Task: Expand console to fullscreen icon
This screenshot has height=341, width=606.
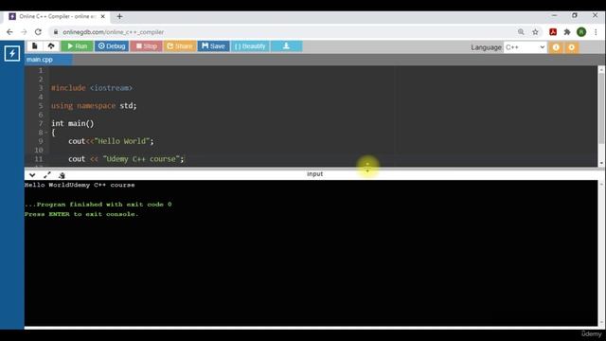Action: click(x=47, y=175)
